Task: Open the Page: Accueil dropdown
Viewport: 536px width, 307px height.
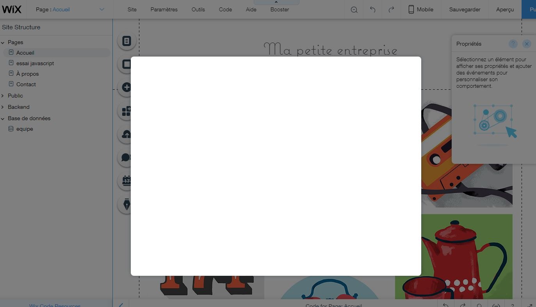Action: [x=70, y=9]
